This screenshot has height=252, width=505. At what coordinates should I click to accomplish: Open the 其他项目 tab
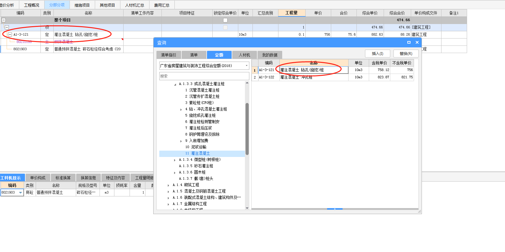tap(107, 5)
